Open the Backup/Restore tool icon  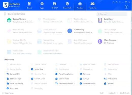(x=9, y=20)
